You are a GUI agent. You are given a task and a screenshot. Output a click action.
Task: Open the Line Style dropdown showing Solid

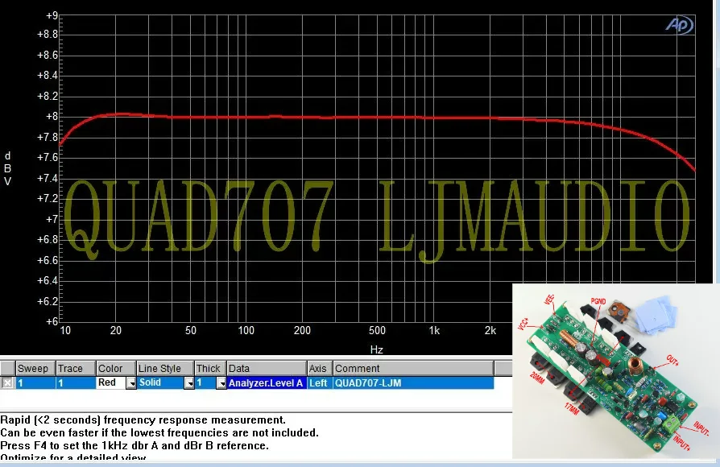pyautogui.click(x=189, y=383)
